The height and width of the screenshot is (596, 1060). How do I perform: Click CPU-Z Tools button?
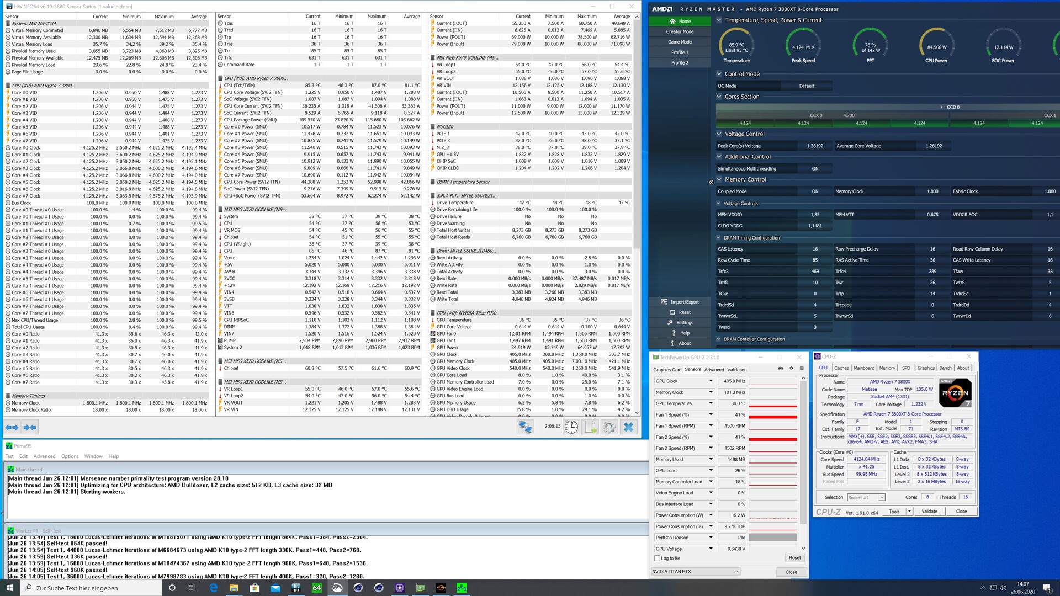tap(894, 512)
